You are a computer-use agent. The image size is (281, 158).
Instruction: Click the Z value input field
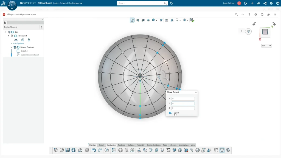[183, 108]
